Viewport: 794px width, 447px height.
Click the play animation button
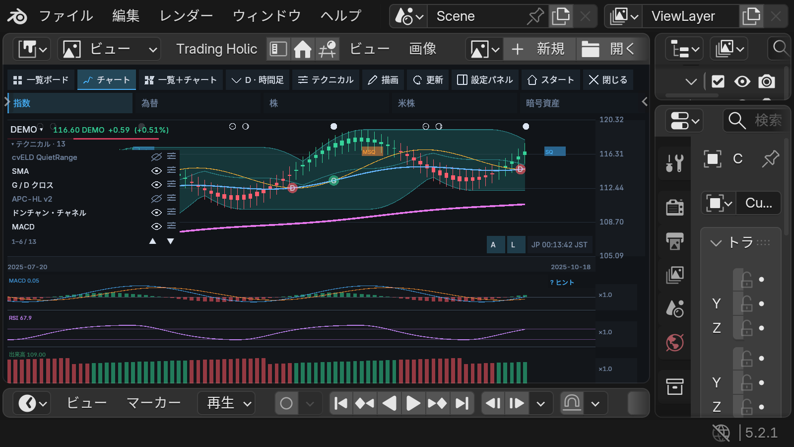point(413,403)
